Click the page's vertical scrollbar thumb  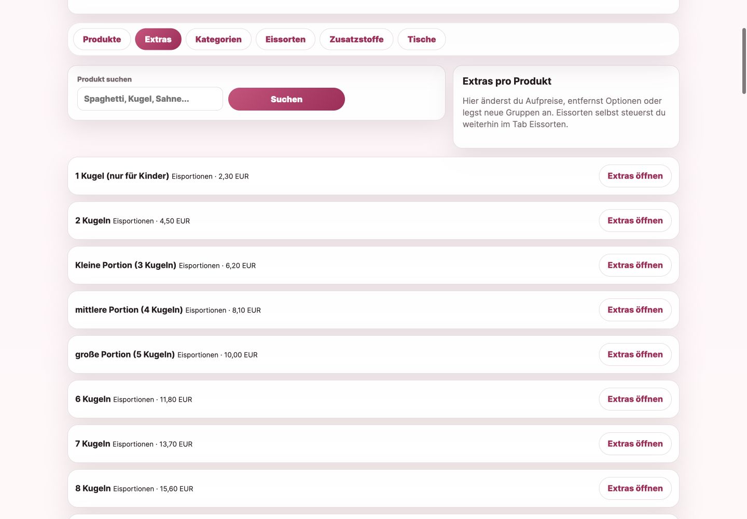point(744,61)
